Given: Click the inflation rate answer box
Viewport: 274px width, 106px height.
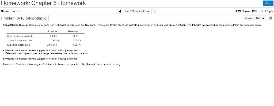Looking at the screenshot, I should 80,65.
